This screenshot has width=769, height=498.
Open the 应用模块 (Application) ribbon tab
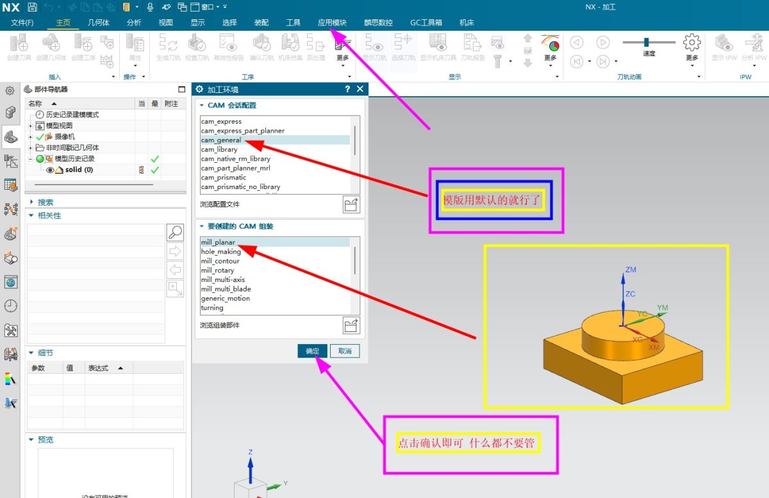point(332,22)
